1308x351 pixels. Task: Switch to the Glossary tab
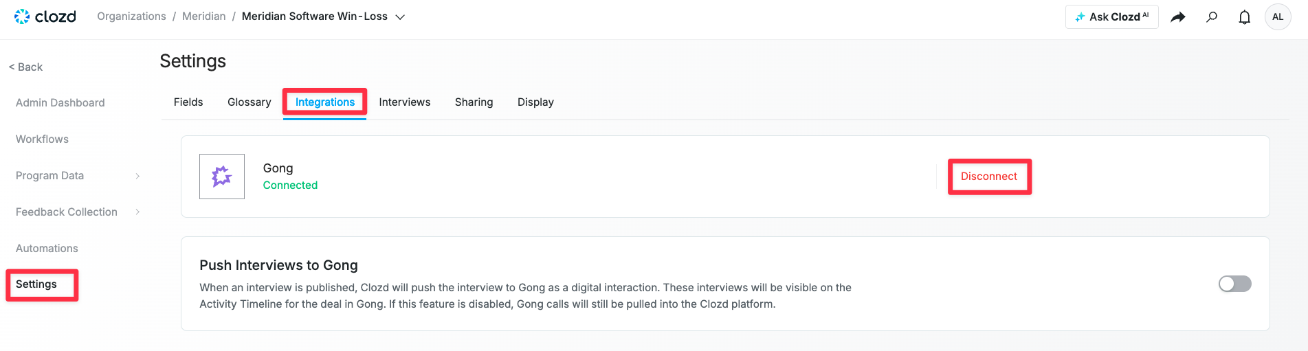[249, 102]
